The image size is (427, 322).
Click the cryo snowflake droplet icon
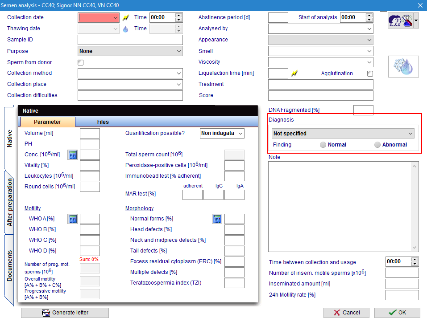click(x=403, y=66)
